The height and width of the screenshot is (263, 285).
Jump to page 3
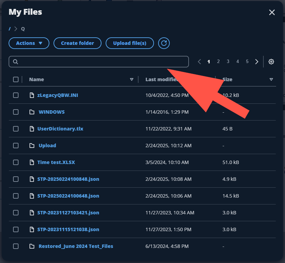coord(228,61)
